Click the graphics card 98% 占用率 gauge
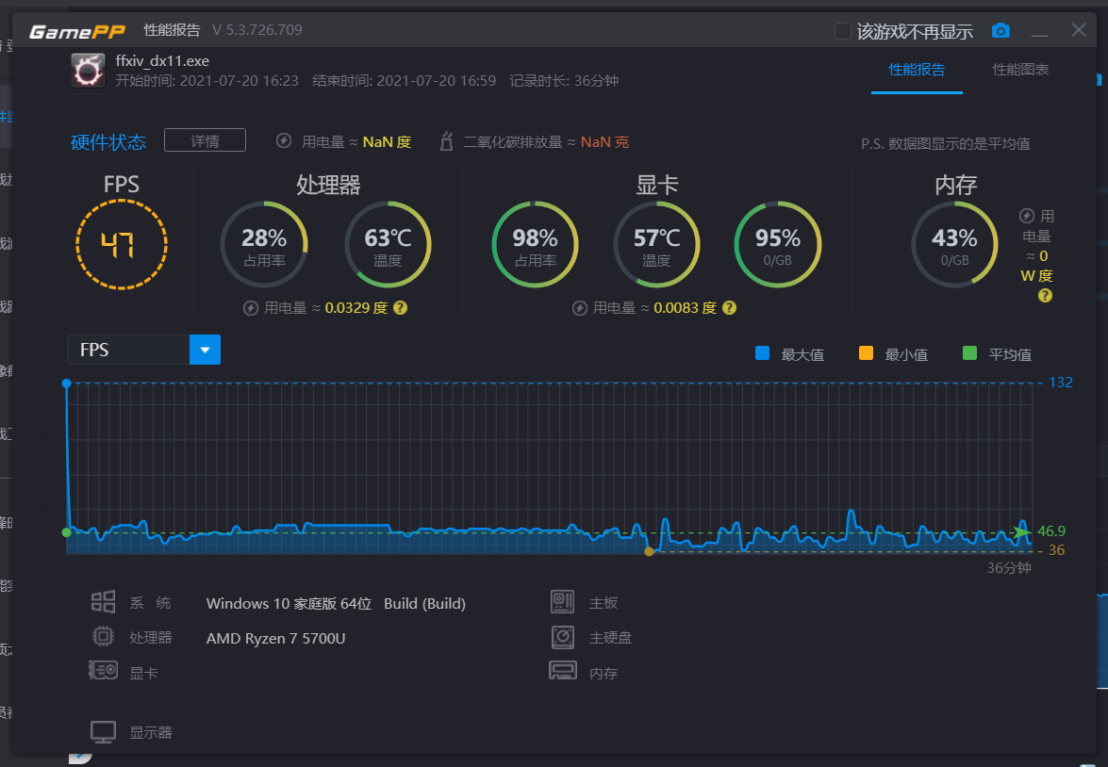1108x767 pixels. 535,244
